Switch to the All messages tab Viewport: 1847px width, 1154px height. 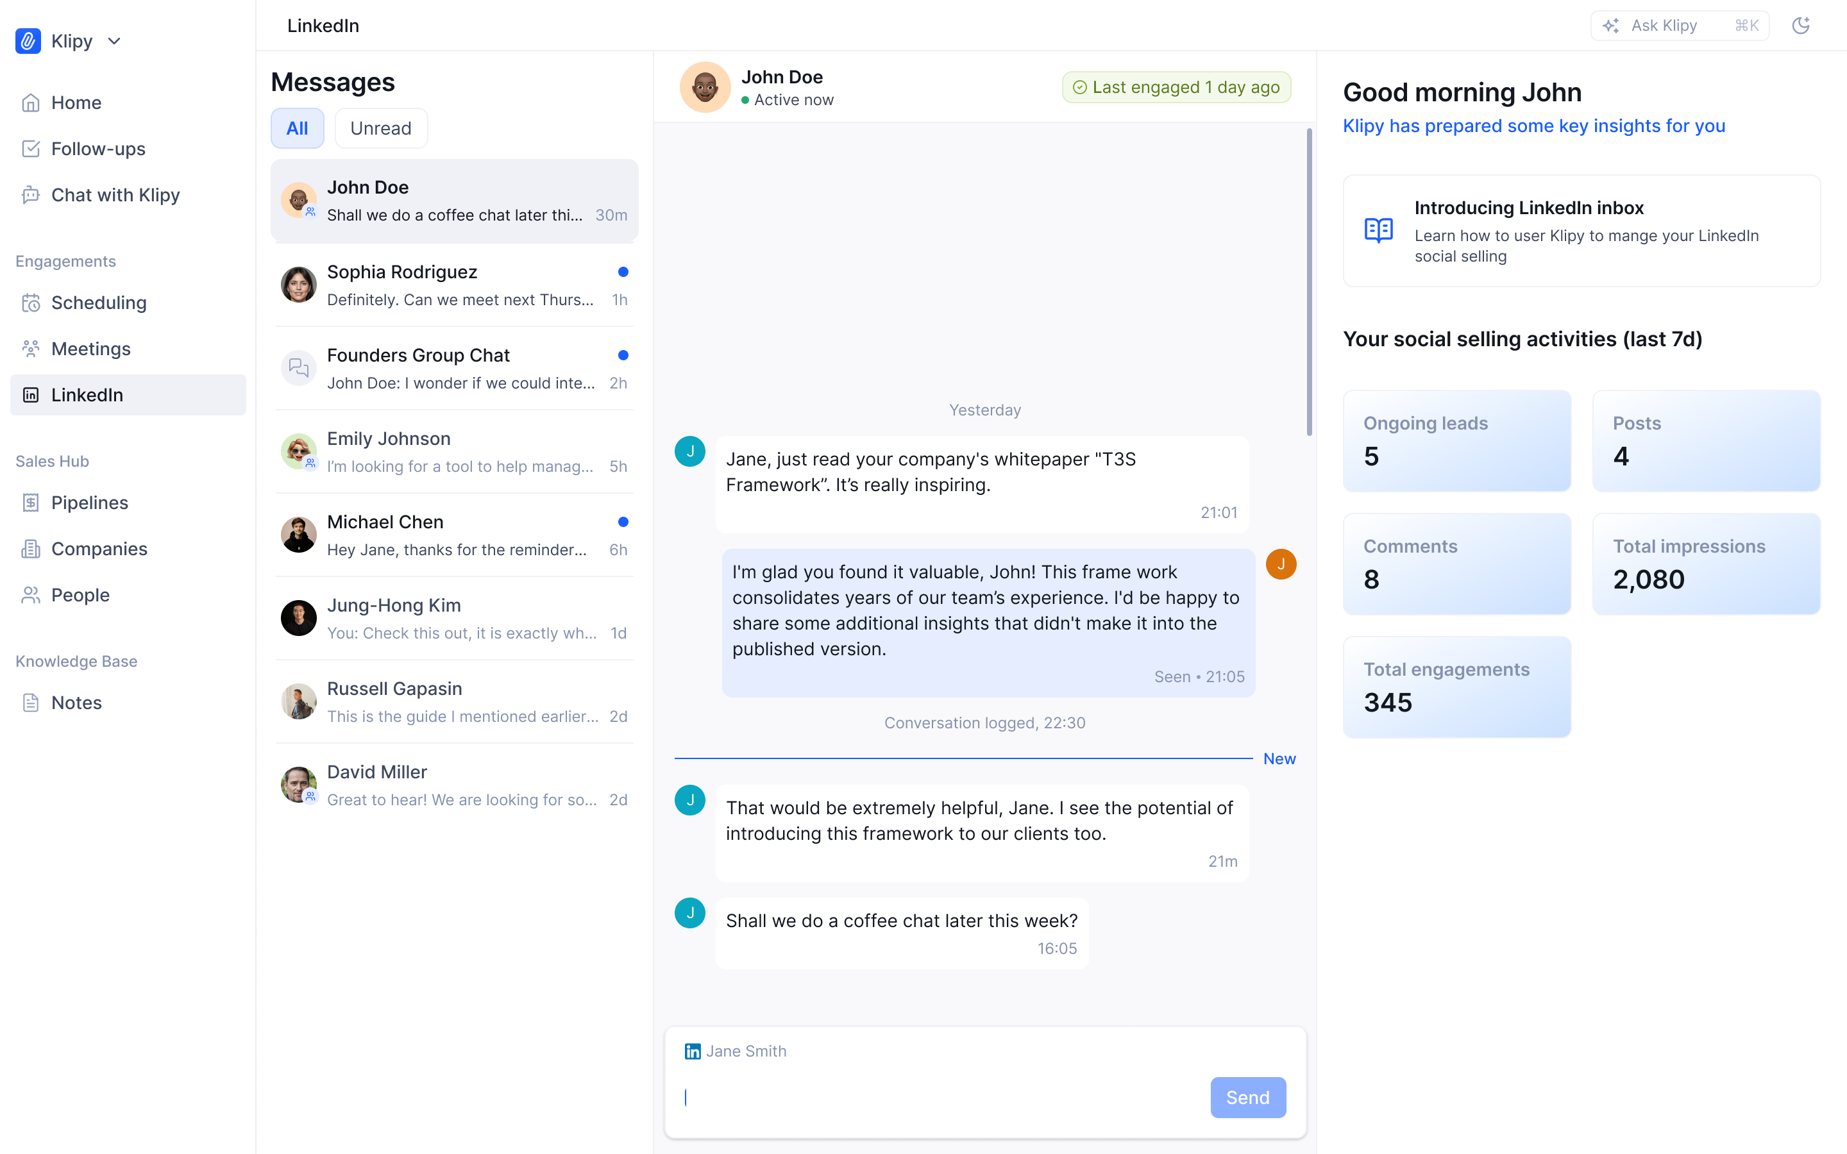[x=297, y=128]
